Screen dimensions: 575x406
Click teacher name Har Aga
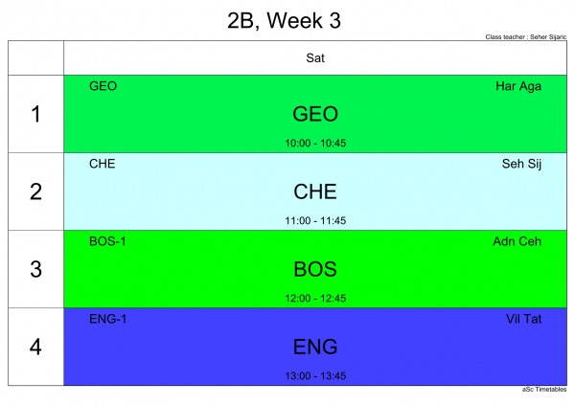pyautogui.click(x=518, y=86)
